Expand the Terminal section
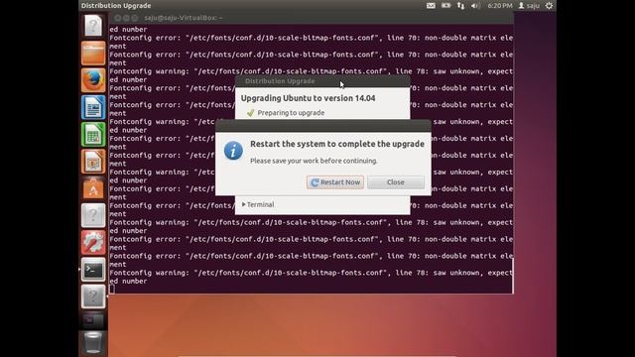The image size is (635, 357). point(258,204)
